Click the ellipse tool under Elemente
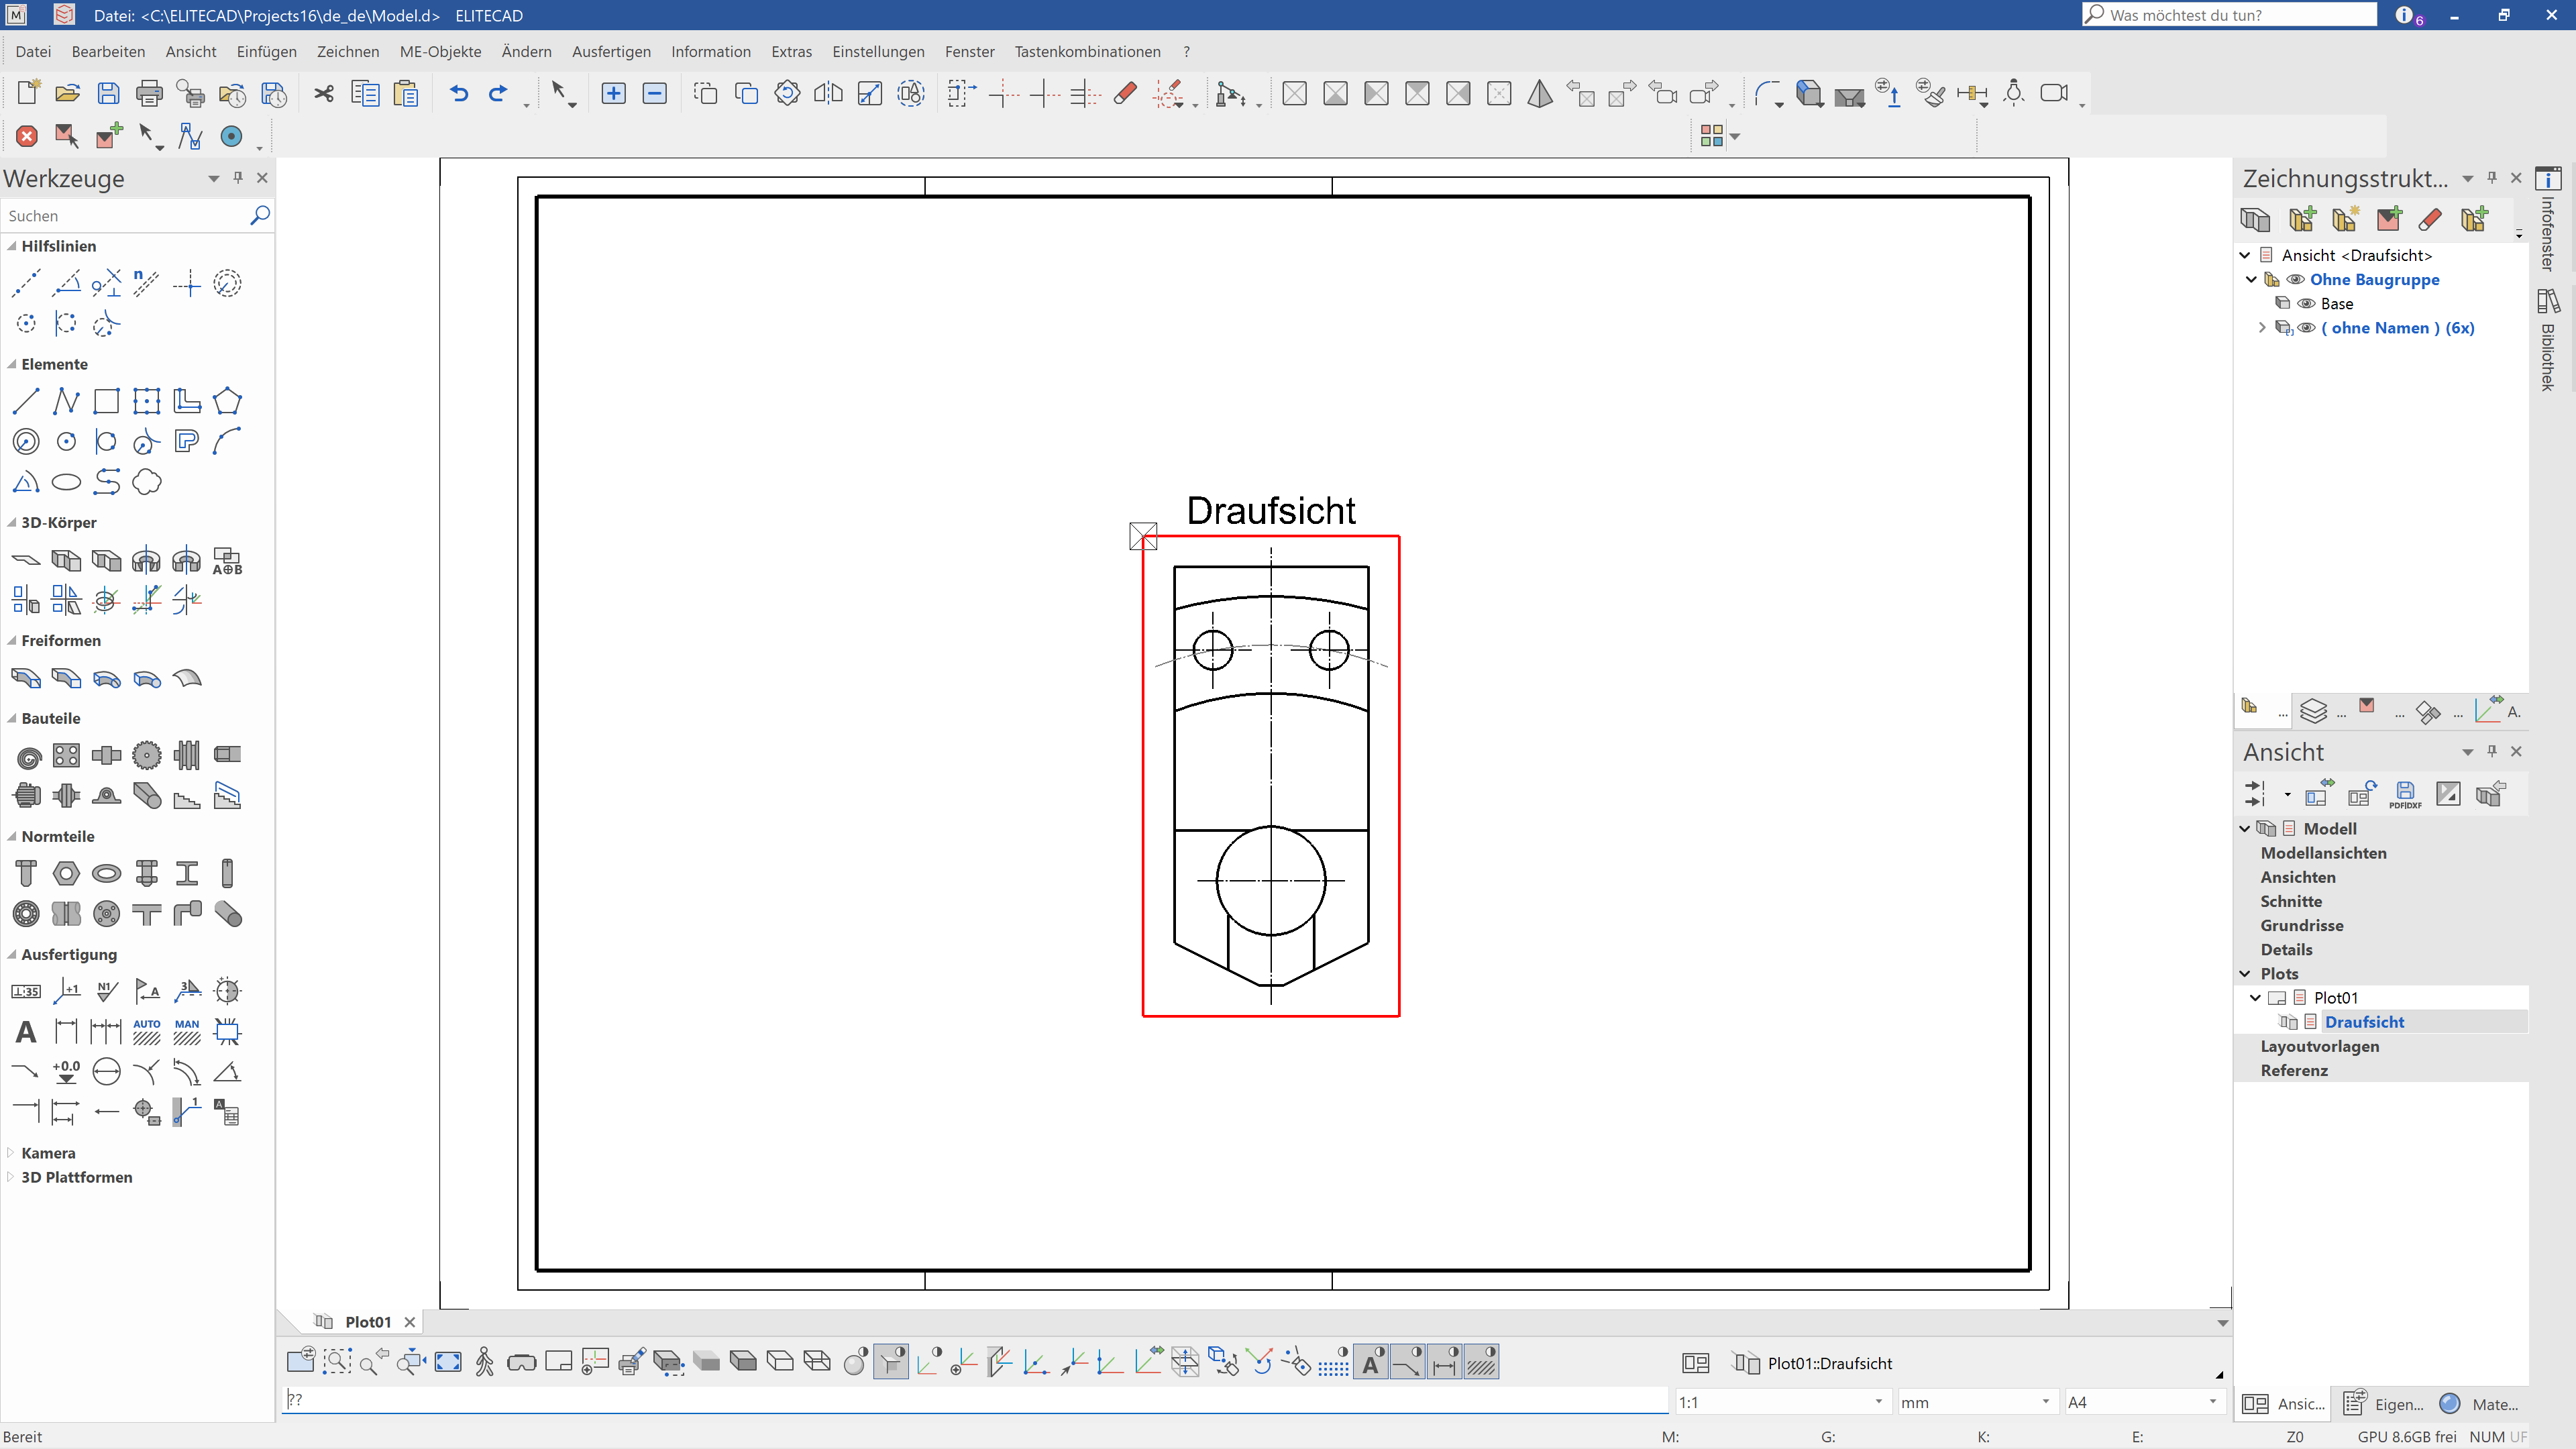This screenshot has width=2576, height=1449. [x=66, y=483]
